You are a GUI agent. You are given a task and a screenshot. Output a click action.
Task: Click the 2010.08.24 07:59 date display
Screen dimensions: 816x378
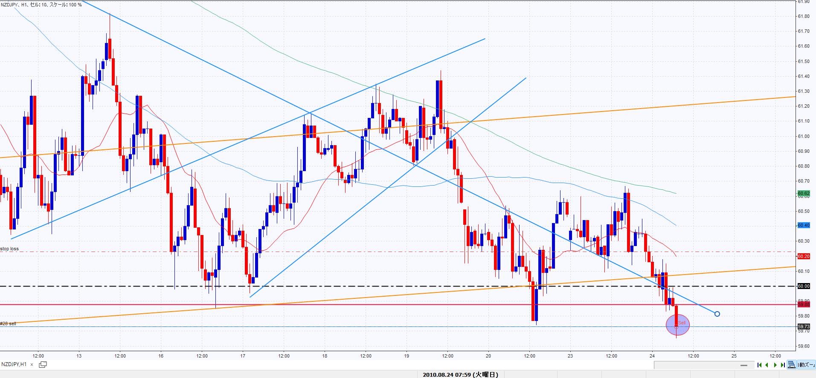click(x=460, y=375)
